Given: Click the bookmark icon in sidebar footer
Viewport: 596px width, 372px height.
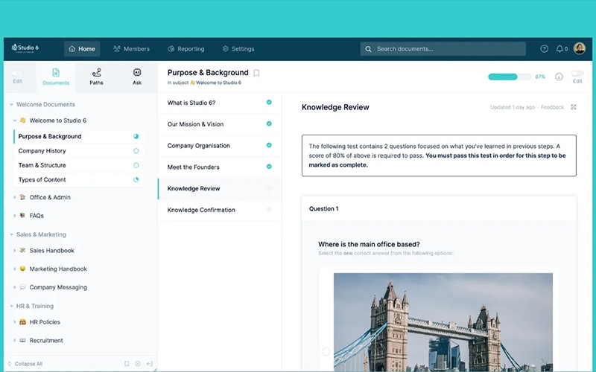Looking at the screenshot, I should pos(127,364).
